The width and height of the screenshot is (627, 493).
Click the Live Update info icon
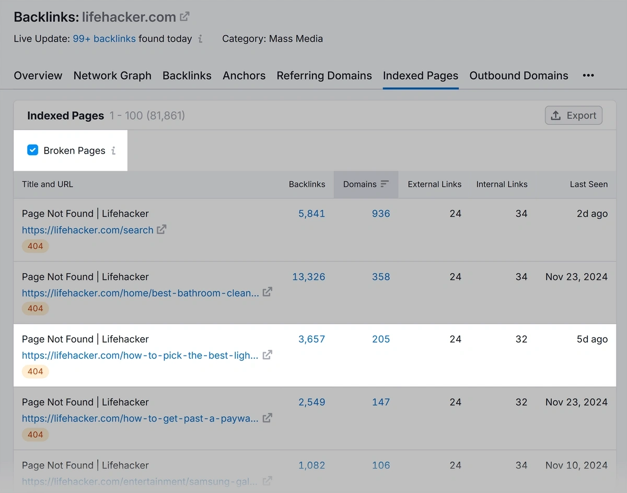coord(201,39)
